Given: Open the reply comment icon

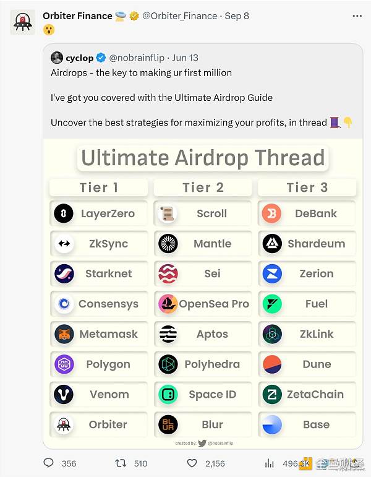Looking at the screenshot, I should 49,463.
